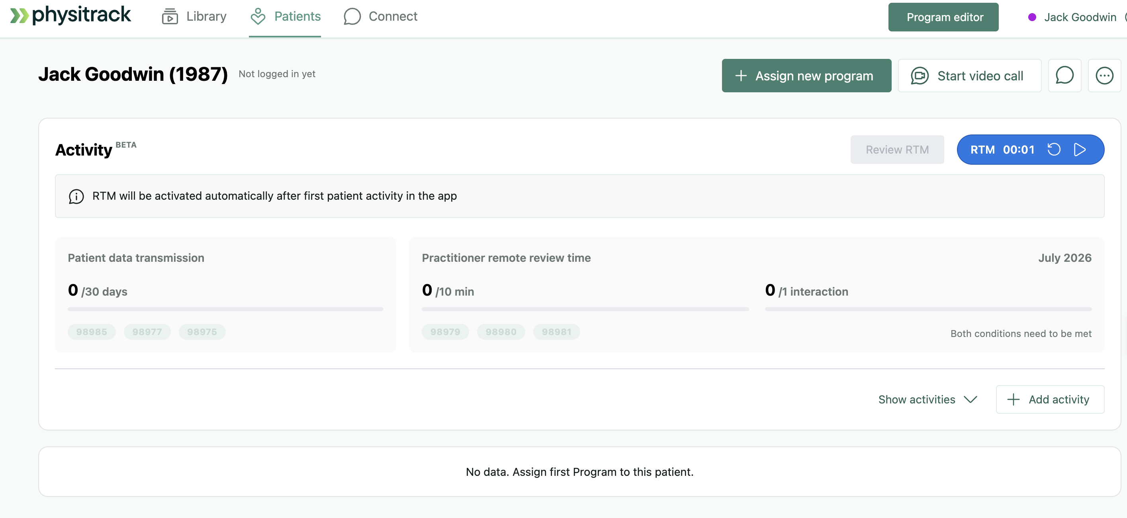Select billing code 98985 tag
Screen dimensions: 1127x518
92,332
